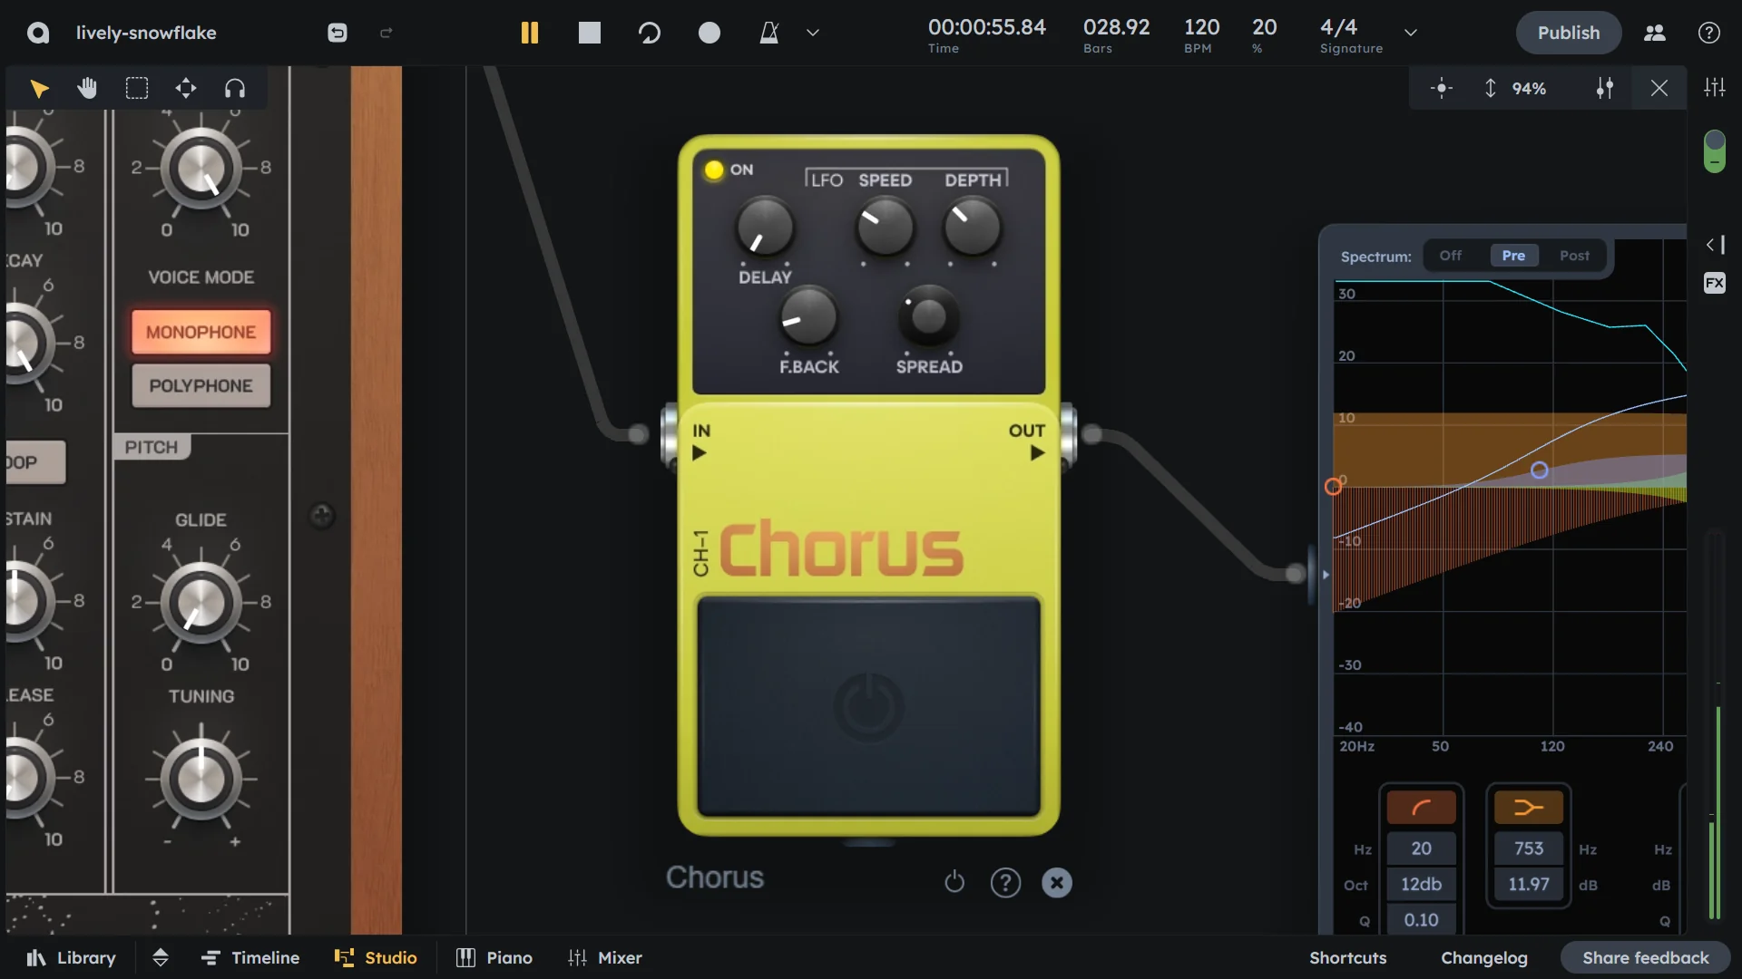Select the marquee selection tool
The image size is (1742, 979).
coord(137,88)
